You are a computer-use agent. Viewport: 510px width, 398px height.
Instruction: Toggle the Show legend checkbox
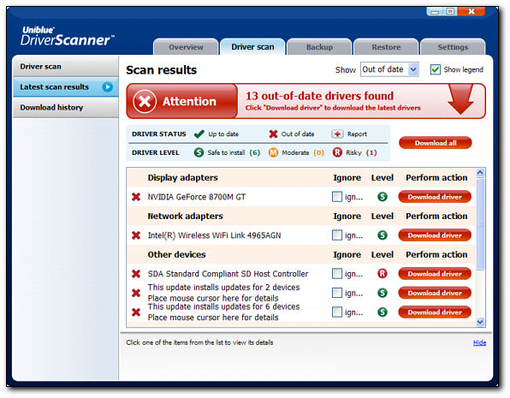pyautogui.click(x=436, y=69)
